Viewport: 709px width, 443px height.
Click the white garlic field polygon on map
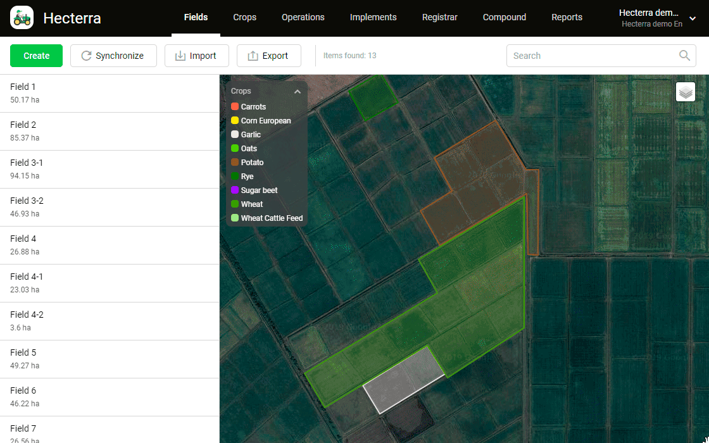click(x=404, y=380)
